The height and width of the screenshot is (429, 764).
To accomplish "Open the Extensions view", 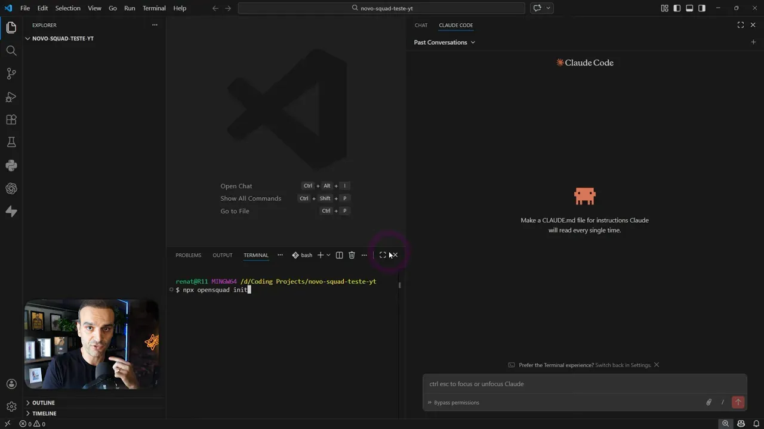I will [11, 119].
